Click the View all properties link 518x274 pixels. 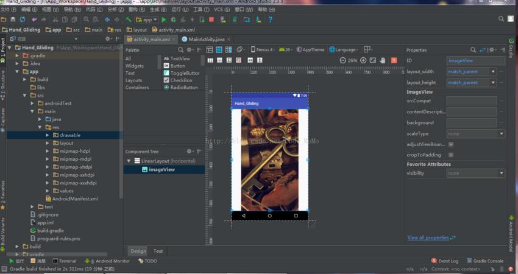click(x=428, y=237)
